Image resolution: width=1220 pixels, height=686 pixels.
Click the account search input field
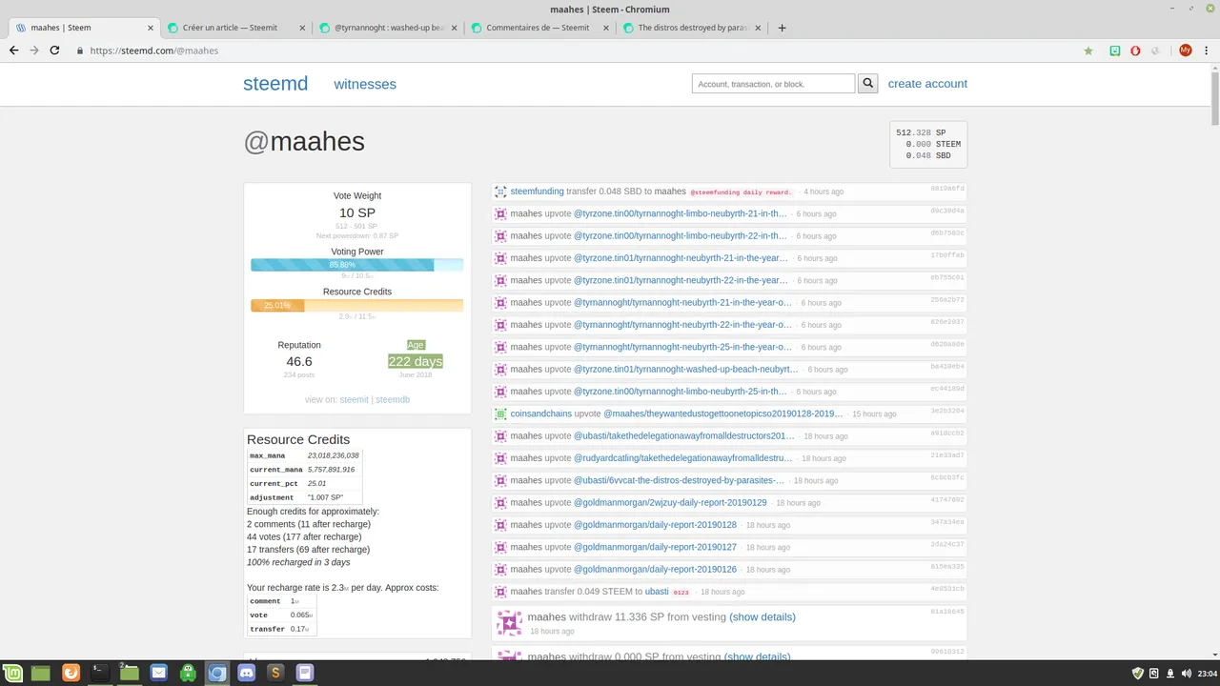[773, 84]
